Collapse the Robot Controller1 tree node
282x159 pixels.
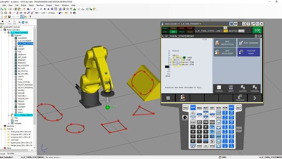[x=5, y=33]
